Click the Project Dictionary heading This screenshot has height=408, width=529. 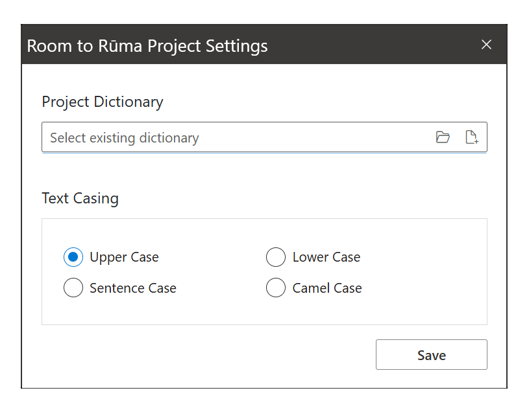pyautogui.click(x=103, y=102)
